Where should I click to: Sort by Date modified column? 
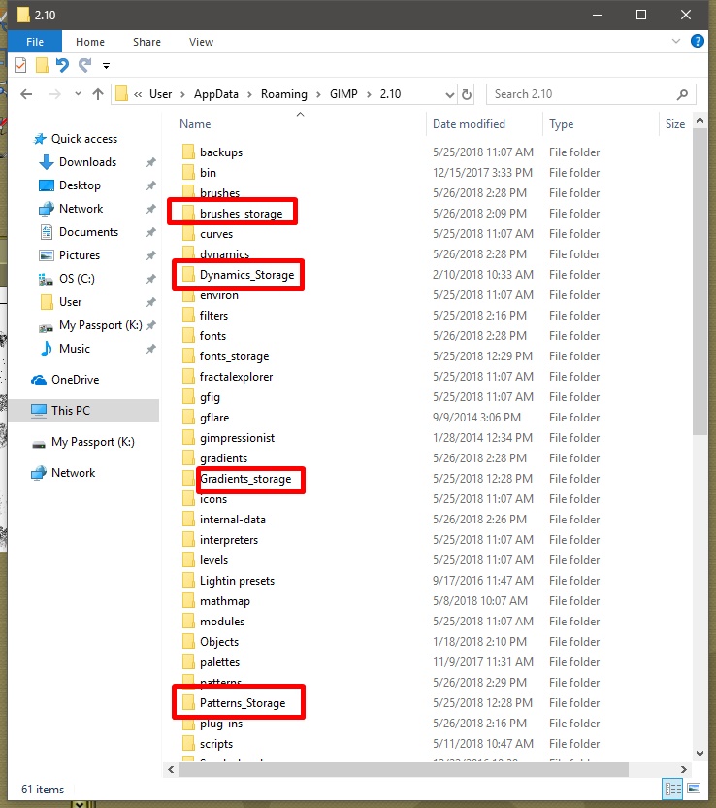click(x=469, y=124)
